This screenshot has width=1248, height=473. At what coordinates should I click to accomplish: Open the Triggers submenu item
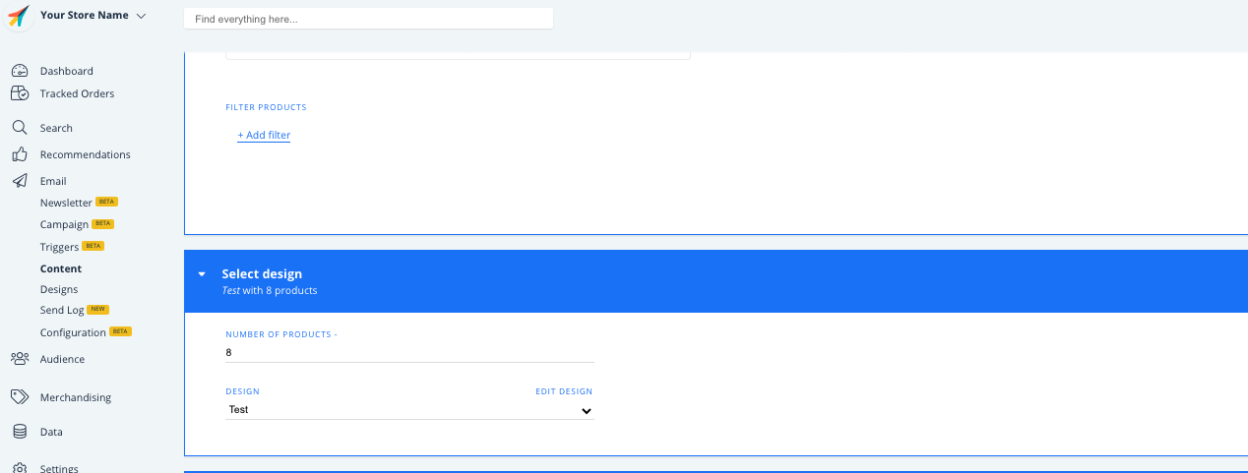pos(59,247)
